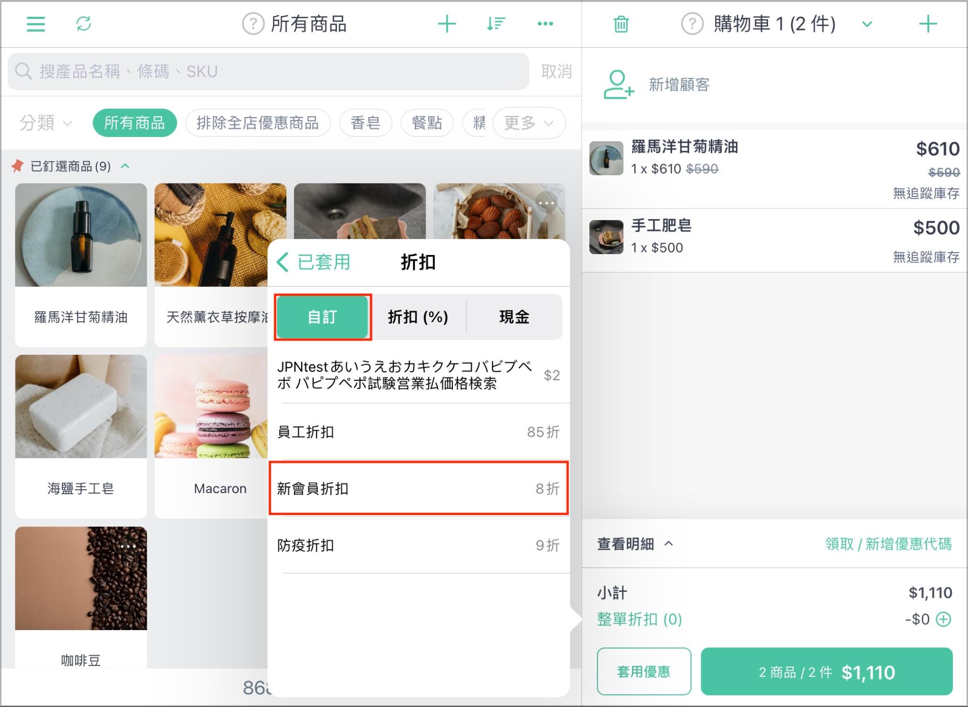Add 咖啡豆 product card
Viewport: 968px width, 707px height.
[81, 598]
